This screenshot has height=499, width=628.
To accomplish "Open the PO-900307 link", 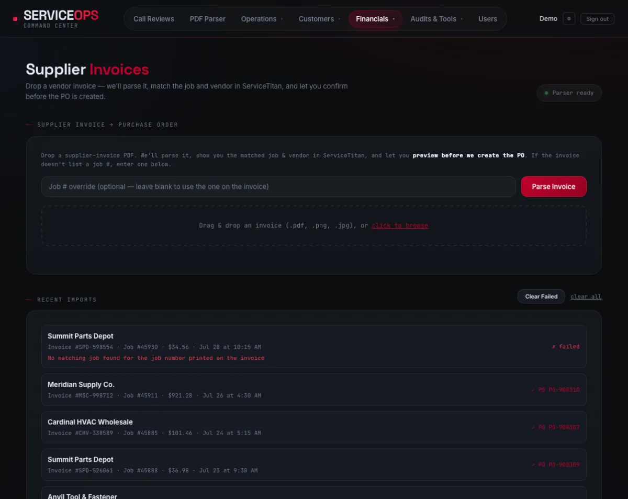I will [555, 427].
